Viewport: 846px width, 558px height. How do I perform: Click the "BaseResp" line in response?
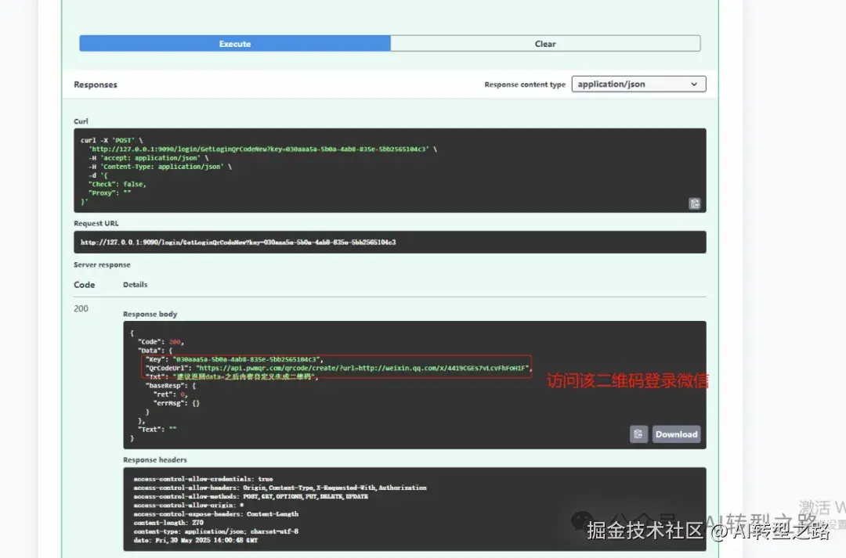pyautogui.click(x=171, y=386)
